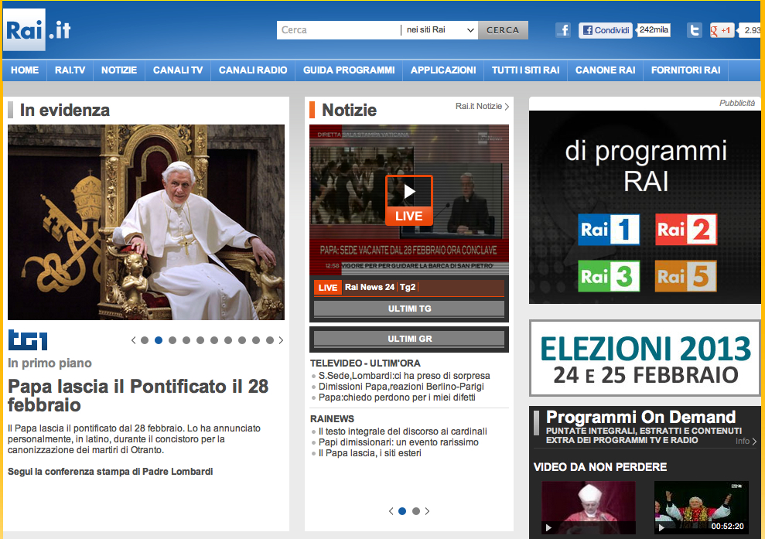
Task: Select the last In evidenza carousel dot
Action: pyautogui.click(x=270, y=340)
